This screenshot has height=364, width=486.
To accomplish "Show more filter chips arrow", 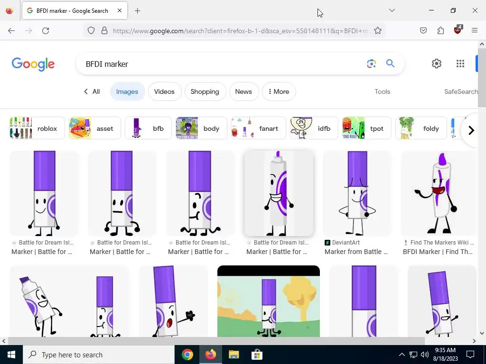I will [x=471, y=130].
